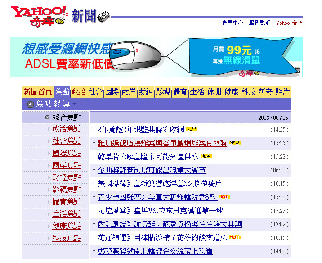Open the ADSL wireless mouse banner ad
Image resolution: width=322 pixels, height=263 pixels.
click(x=156, y=57)
